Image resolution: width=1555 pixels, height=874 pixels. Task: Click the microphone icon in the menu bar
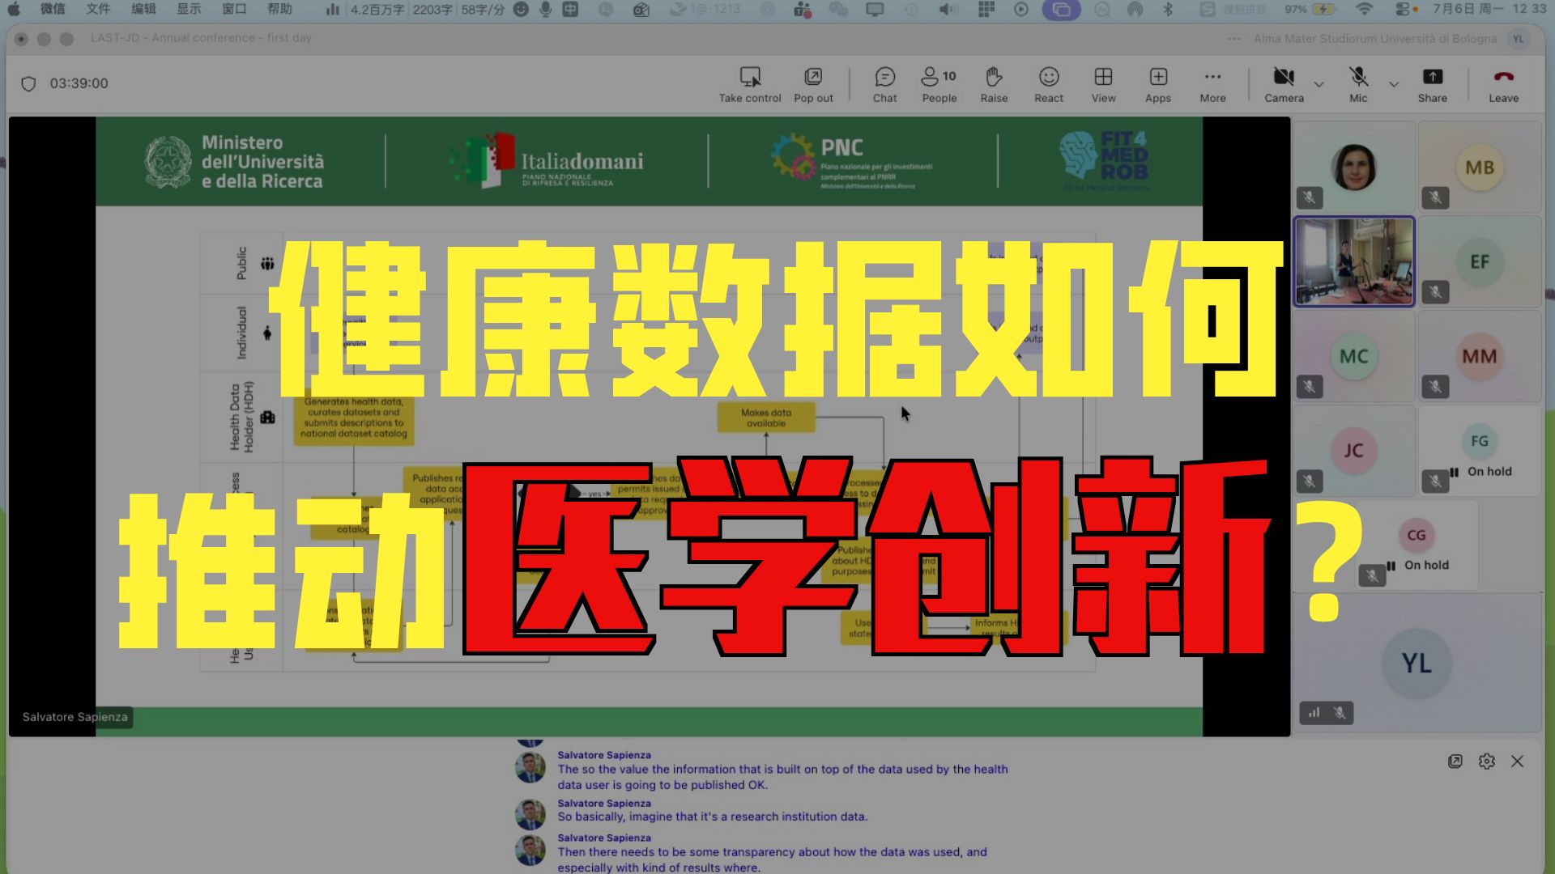(x=546, y=9)
